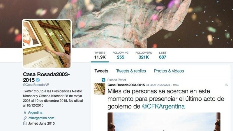The height and width of the screenshot is (131, 233).
Task: Switch to the Tweets & replies tab
Action: coord(131,71)
